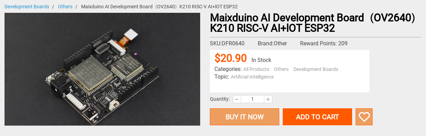The width and height of the screenshot is (426, 136).
Task: Click the SKU:DFR0640 text
Action: pyautogui.click(x=227, y=44)
